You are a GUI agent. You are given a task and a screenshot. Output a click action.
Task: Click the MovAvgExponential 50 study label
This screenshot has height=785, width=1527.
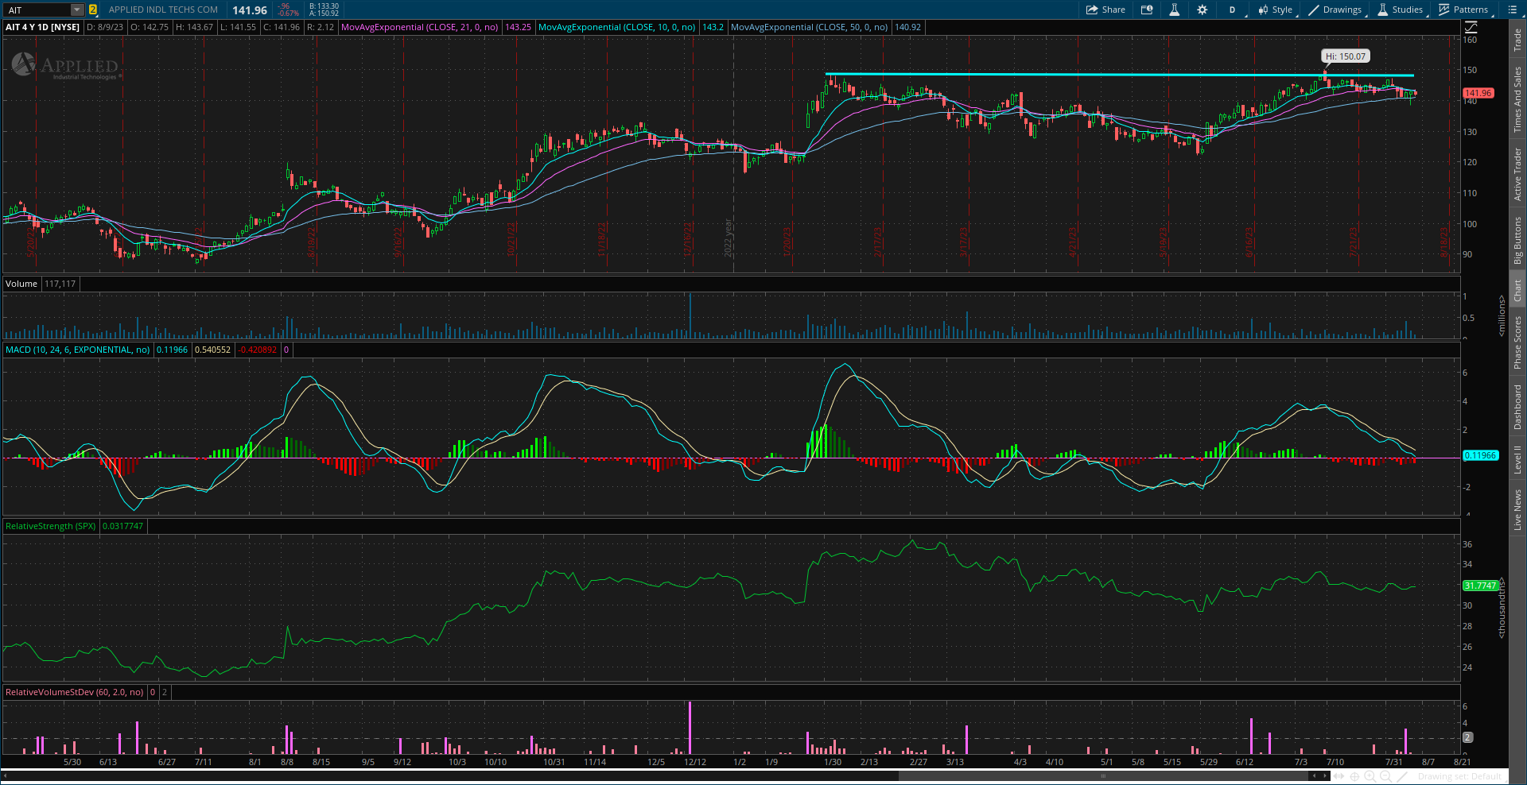[x=810, y=27]
